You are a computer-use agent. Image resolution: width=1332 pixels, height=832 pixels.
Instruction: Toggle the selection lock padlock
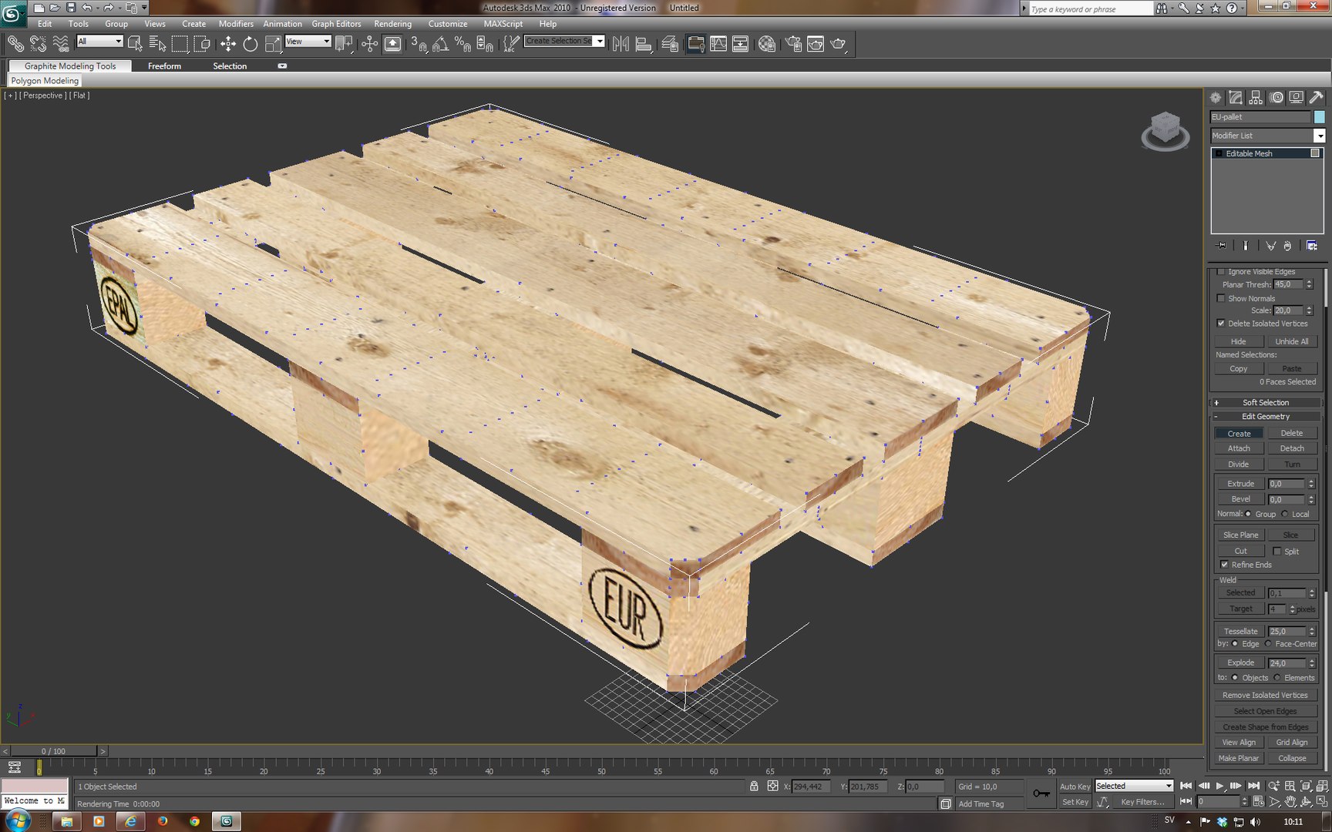[754, 786]
